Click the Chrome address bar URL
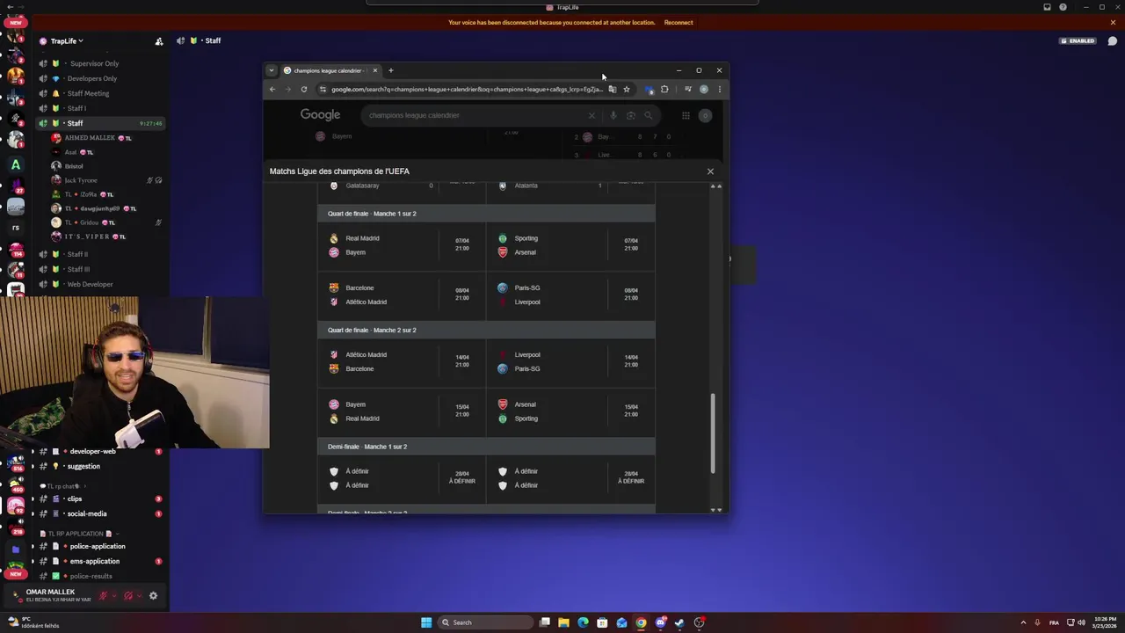The width and height of the screenshot is (1125, 633). pyautogui.click(x=467, y=89)
